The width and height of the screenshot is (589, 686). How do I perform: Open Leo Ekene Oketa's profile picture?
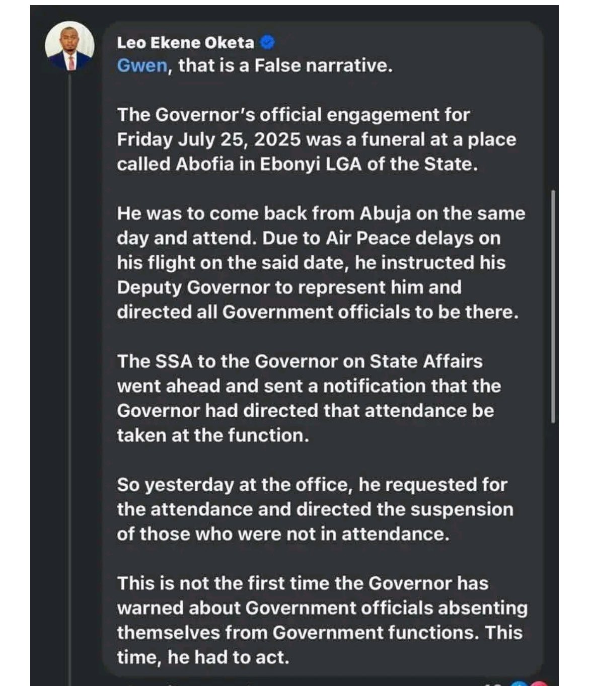coord(70,46)
